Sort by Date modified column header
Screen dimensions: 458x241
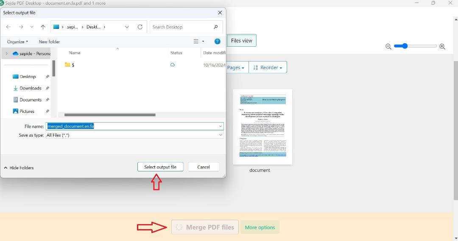click(214, 53)
